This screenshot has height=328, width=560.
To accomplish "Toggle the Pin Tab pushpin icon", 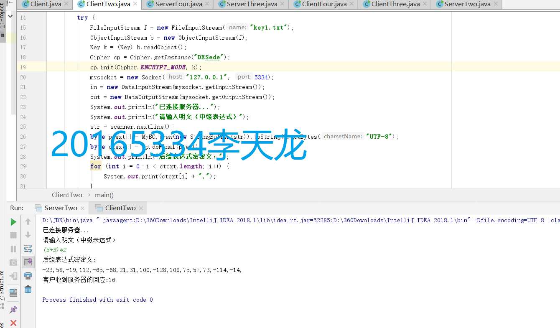I will 13,310.
